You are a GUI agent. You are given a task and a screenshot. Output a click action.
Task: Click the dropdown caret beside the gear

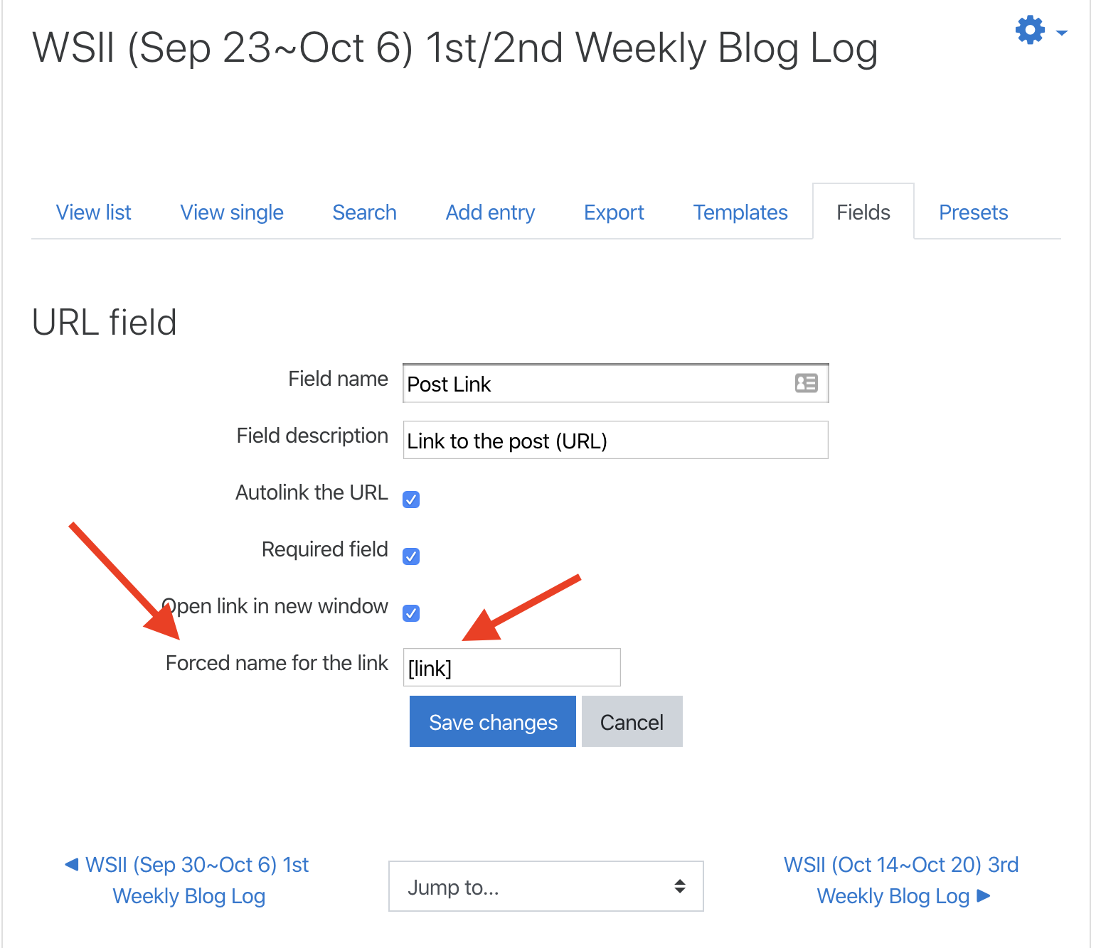point(1061,33)
